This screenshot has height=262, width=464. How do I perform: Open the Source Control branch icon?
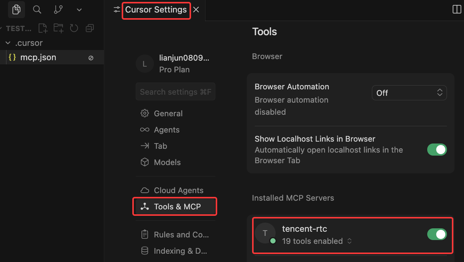click(x=58, y=10)
